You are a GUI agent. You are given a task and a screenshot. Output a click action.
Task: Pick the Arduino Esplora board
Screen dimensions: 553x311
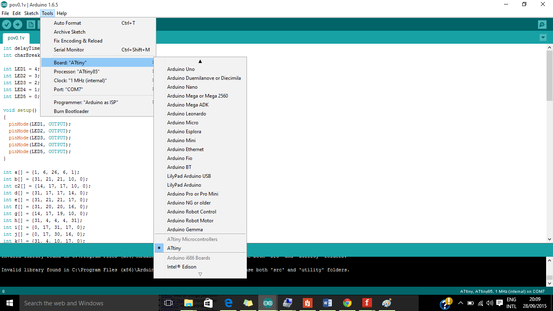(200, 132)
